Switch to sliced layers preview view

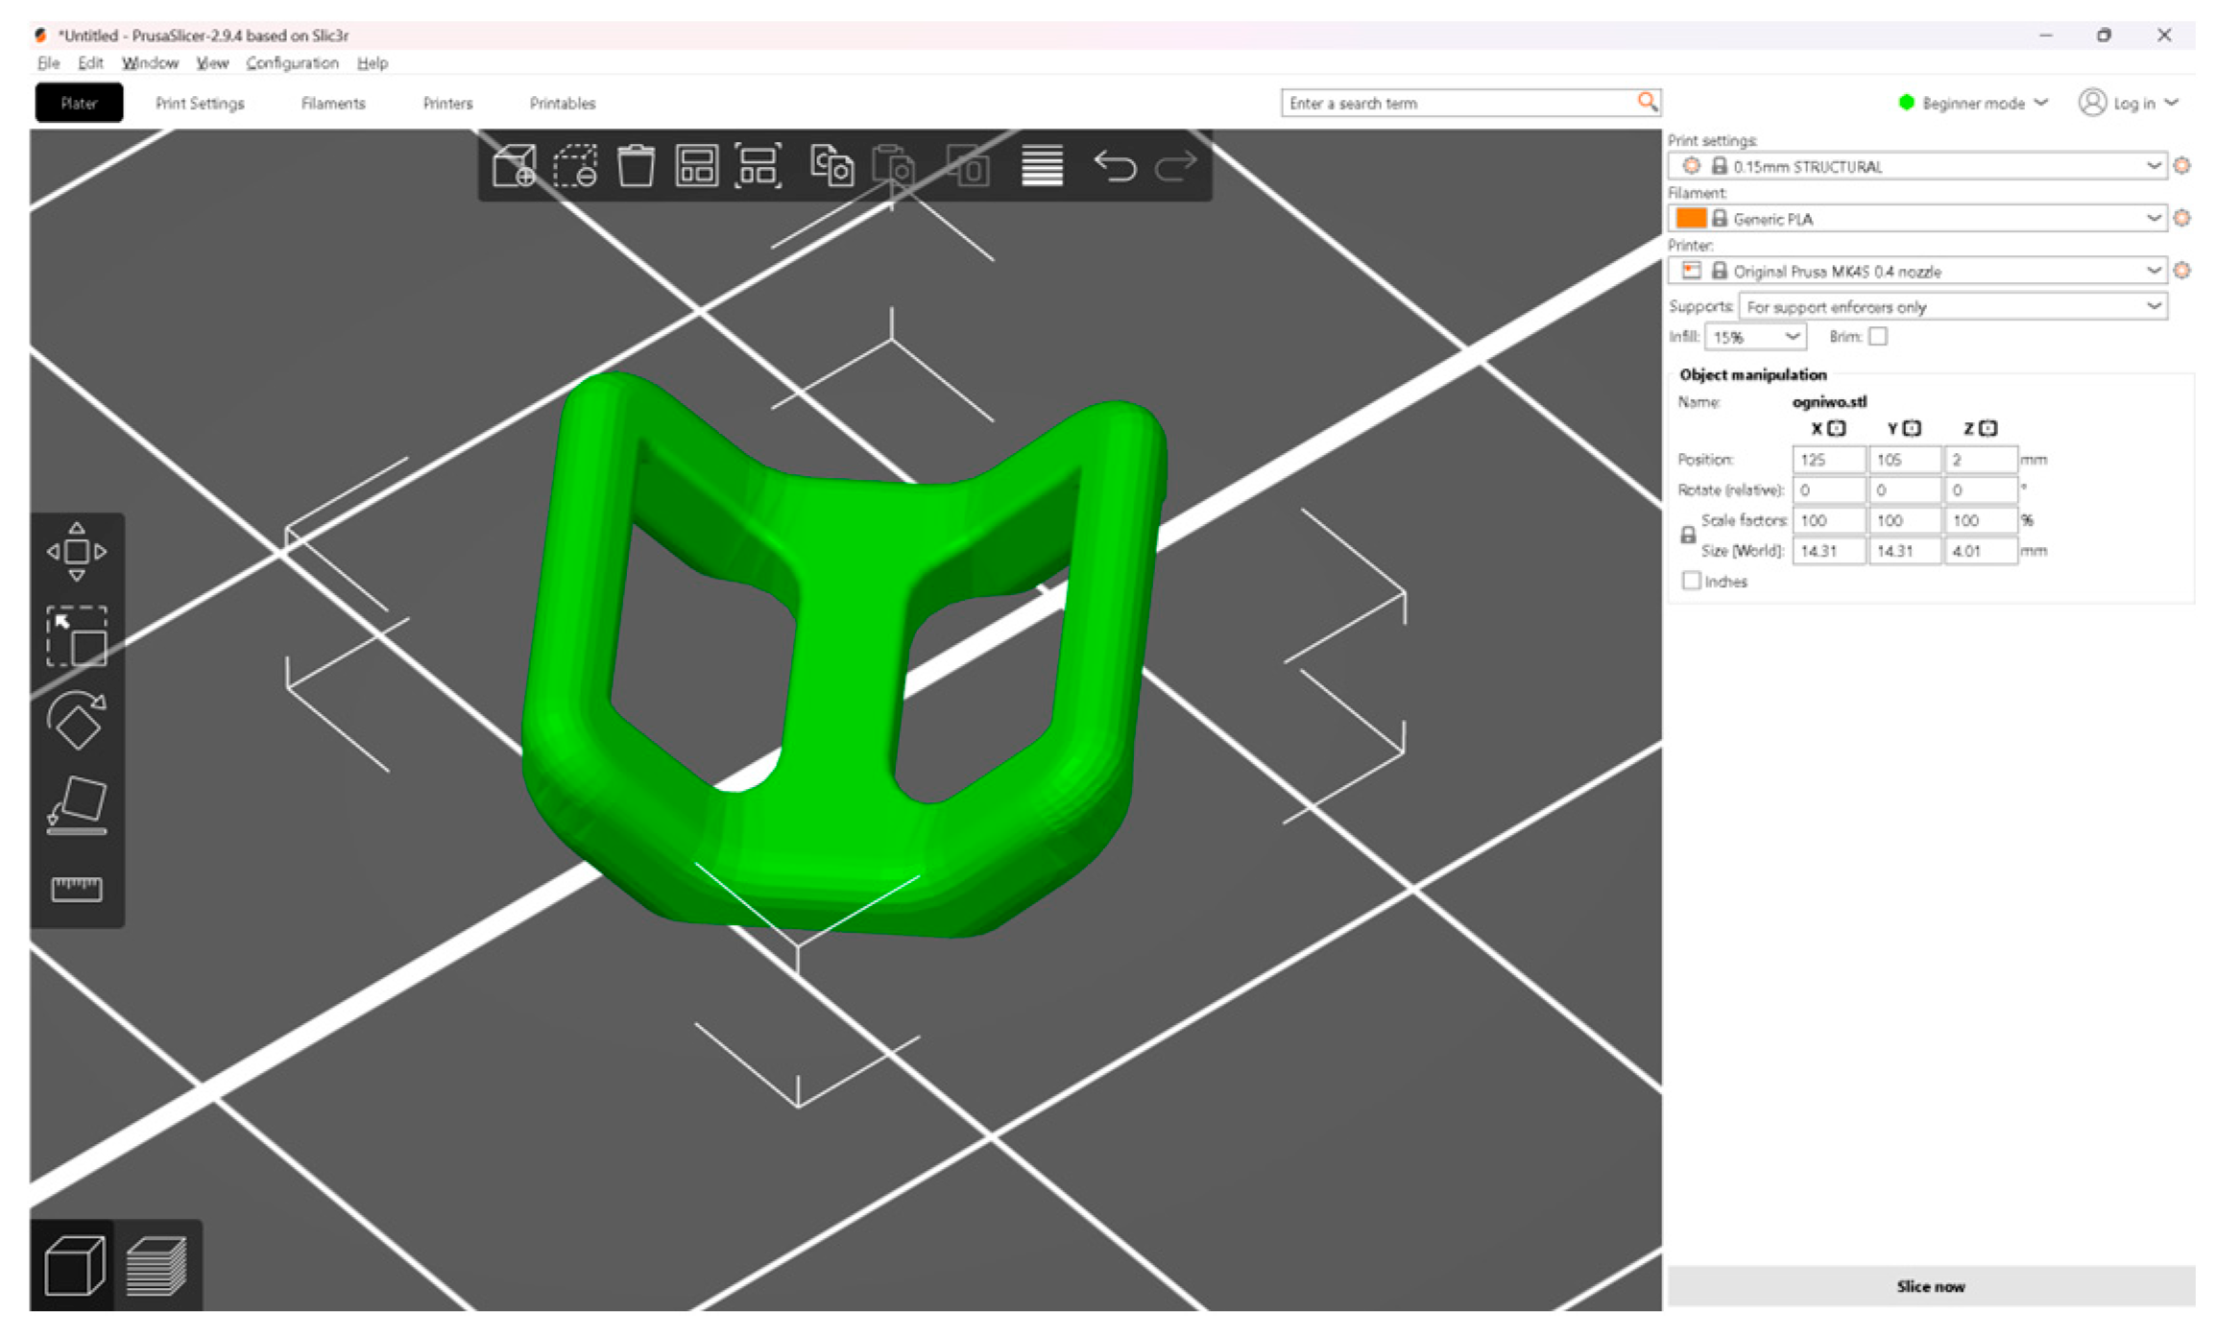pos(157,1265)
